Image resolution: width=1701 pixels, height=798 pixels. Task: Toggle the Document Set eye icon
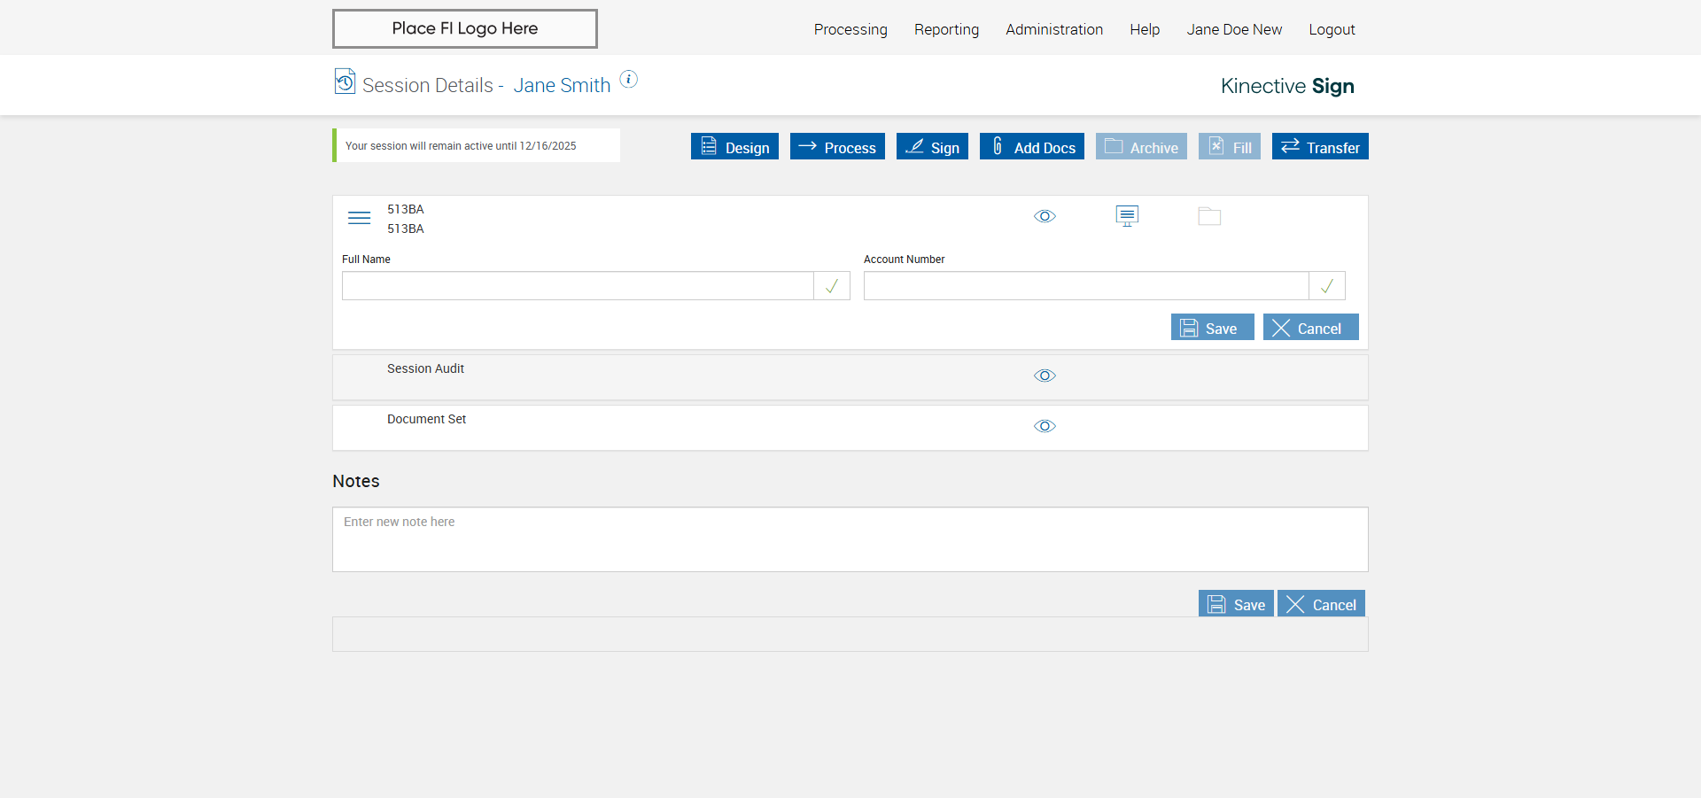pyautogui.click(x=1045, y=426)
